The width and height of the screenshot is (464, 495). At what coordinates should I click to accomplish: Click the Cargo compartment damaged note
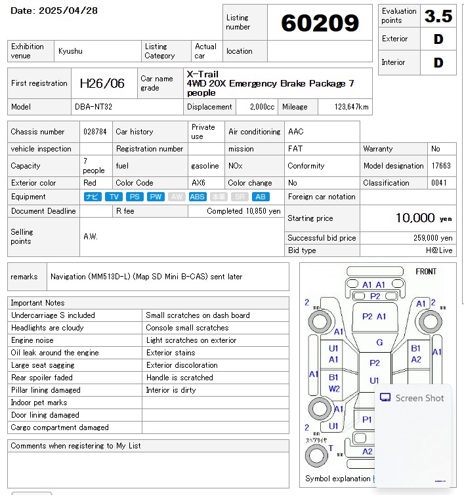pyautogui.click(x=60, y=427)
